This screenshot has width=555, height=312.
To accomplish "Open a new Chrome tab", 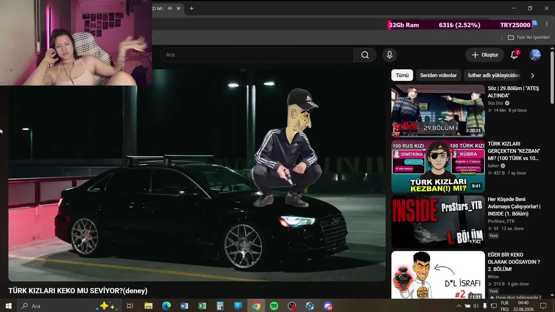I will click(x=192, y=8).
